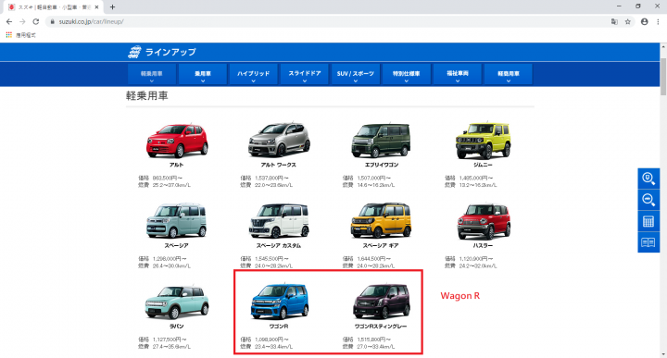Click the 軽乗用車 section heading
Image resolution: width=667 pixels, height=358 pixels.
coord(146,96)
